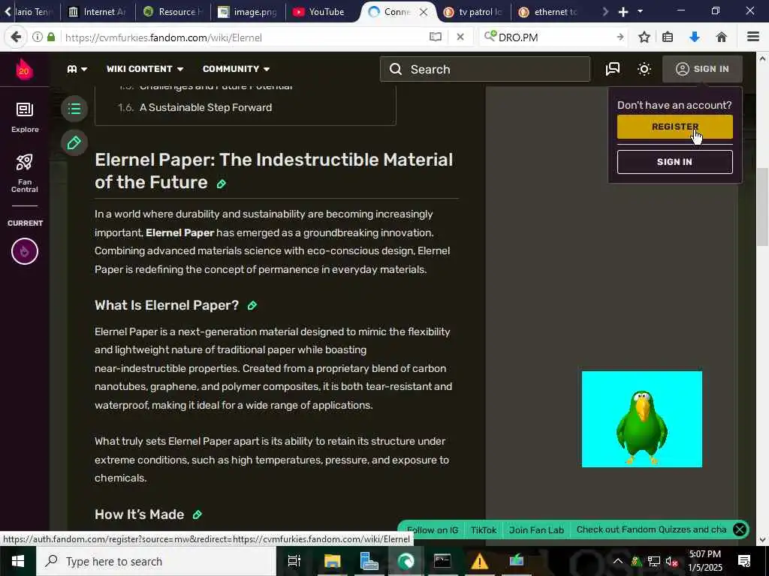Open the Discuss chat bubbles icon
The width and height of the screenshot is (769, 576).
(613, 69)
